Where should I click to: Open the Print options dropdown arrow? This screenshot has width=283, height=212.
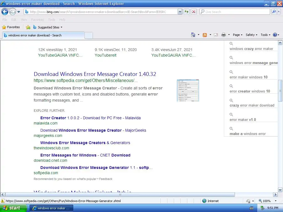229,35
